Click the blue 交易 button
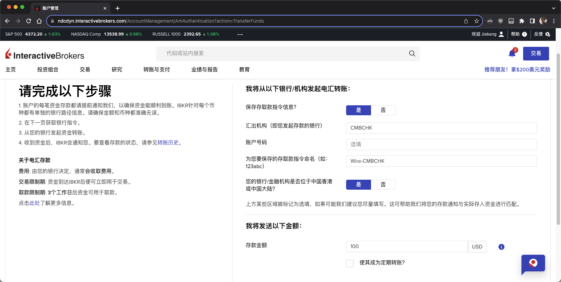The height and width of the screenshot is (282, 561). 536,53
